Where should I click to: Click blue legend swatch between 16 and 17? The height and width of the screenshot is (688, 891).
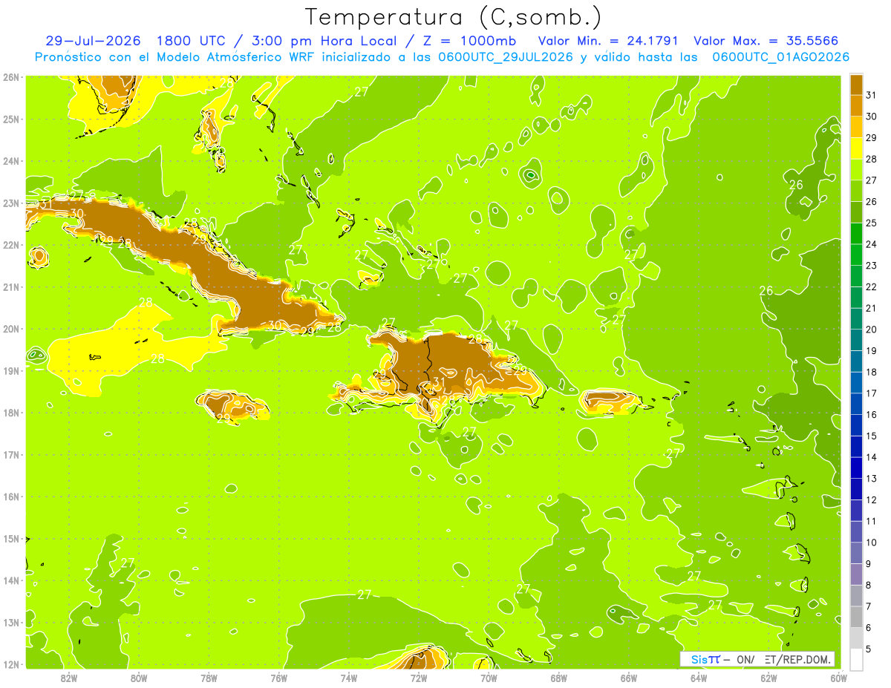click(x=857, y=404)
